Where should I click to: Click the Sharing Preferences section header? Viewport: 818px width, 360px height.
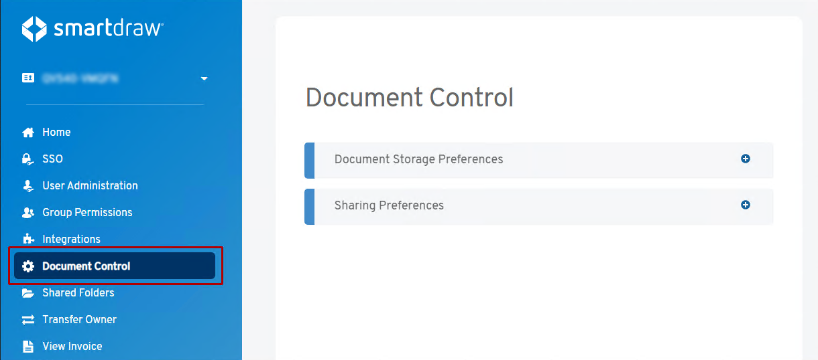[x=389, y=206]
